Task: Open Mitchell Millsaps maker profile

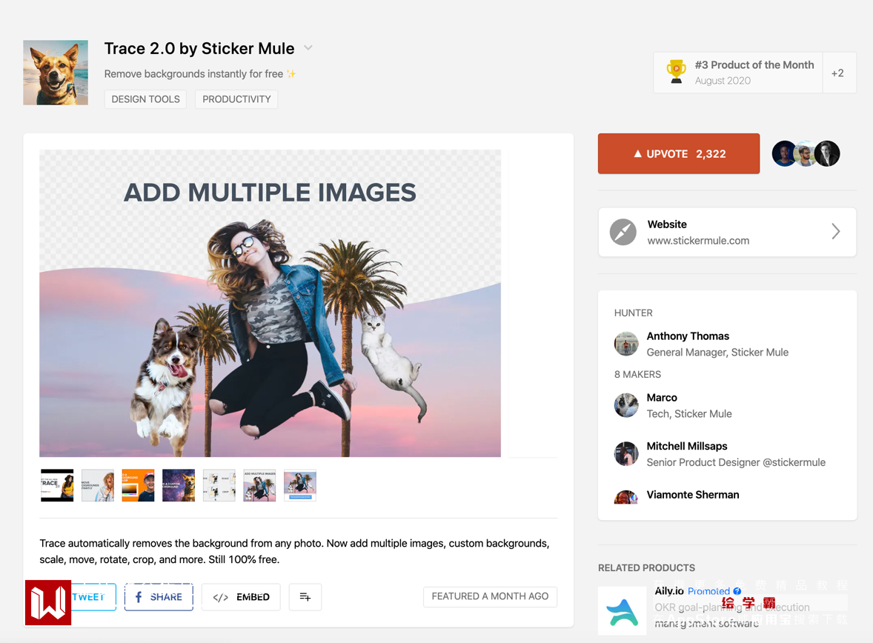Action: pos(686,446)
